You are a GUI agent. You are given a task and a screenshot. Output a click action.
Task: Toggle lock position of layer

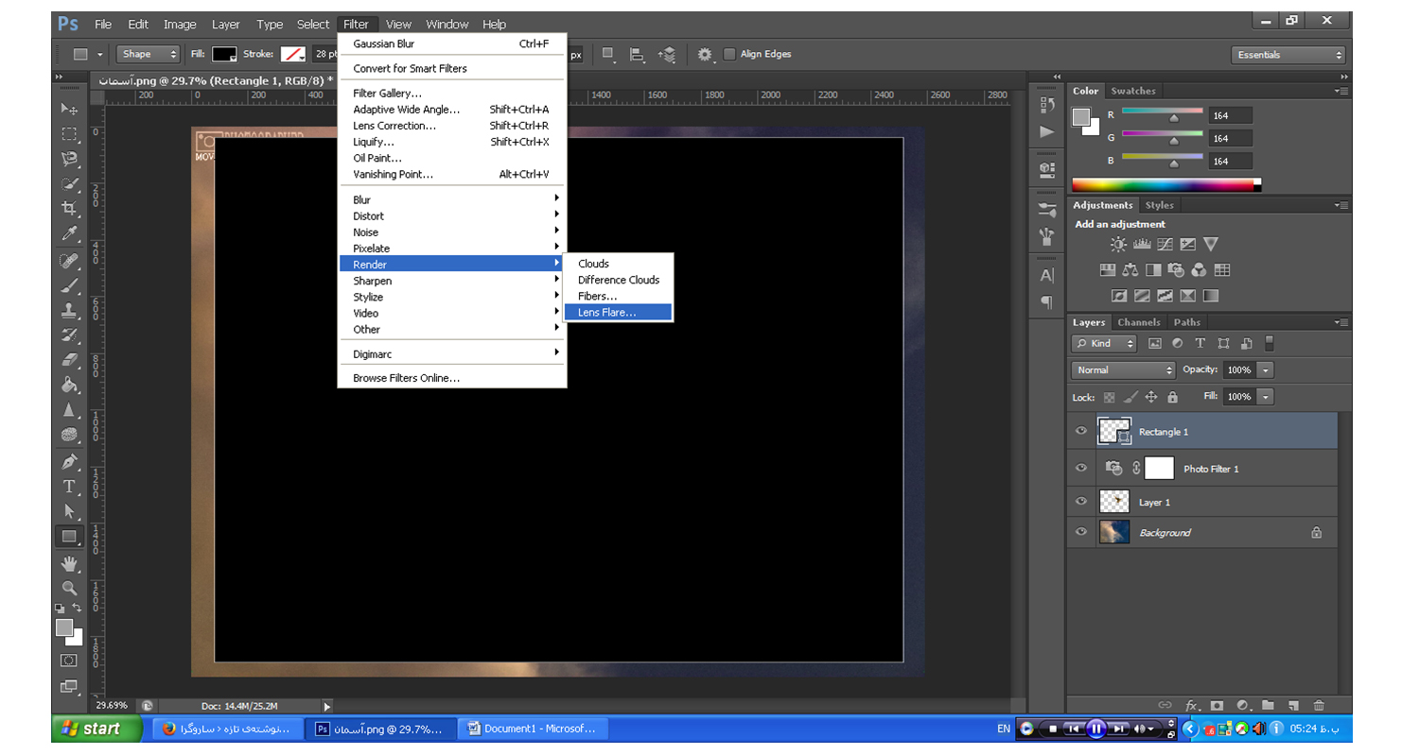(x=1151, y=397)
